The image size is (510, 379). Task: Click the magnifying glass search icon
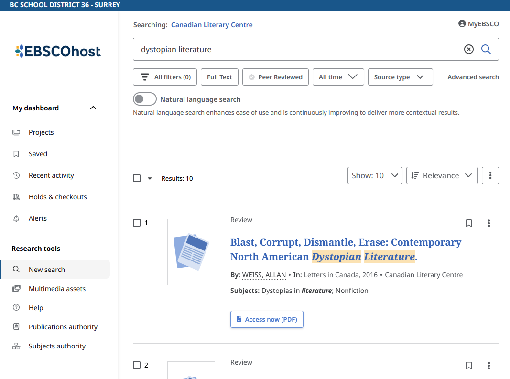[486, 49]
